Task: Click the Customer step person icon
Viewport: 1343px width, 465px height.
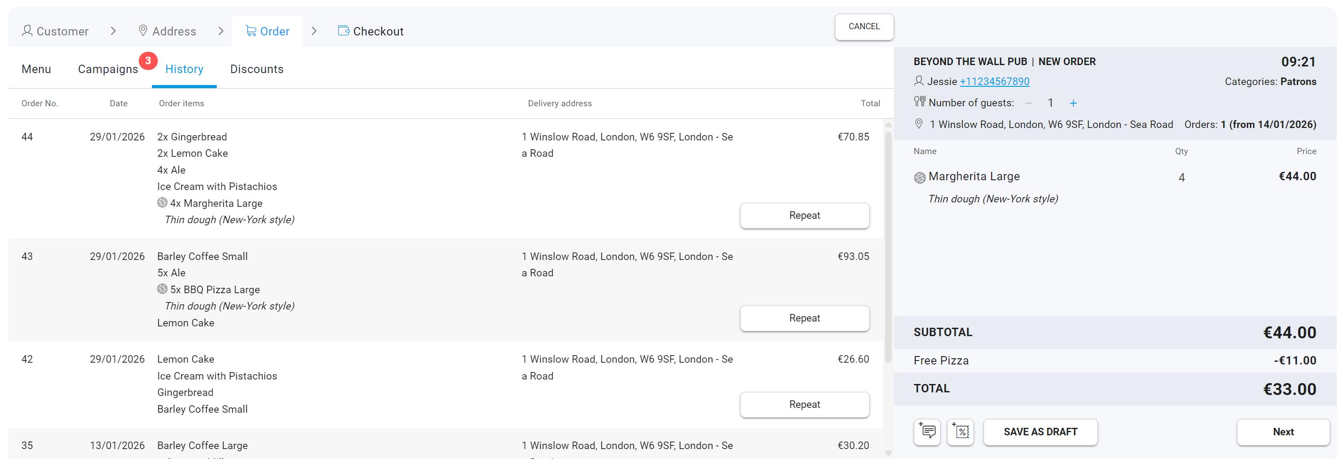Action: click(x=27, y=31)
